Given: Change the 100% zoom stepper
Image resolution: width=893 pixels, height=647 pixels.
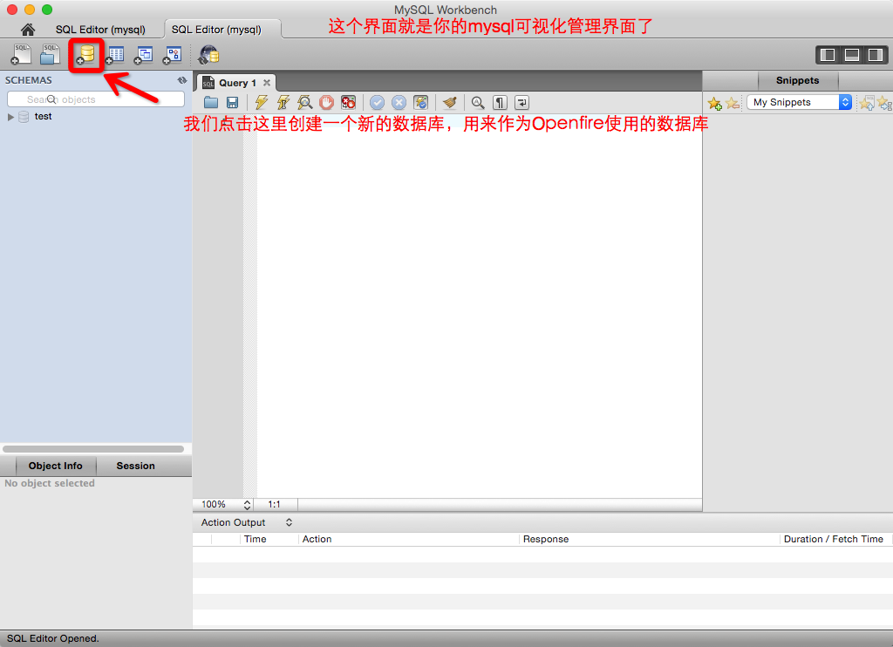Looking at the screenshot, I should [247, 505].
